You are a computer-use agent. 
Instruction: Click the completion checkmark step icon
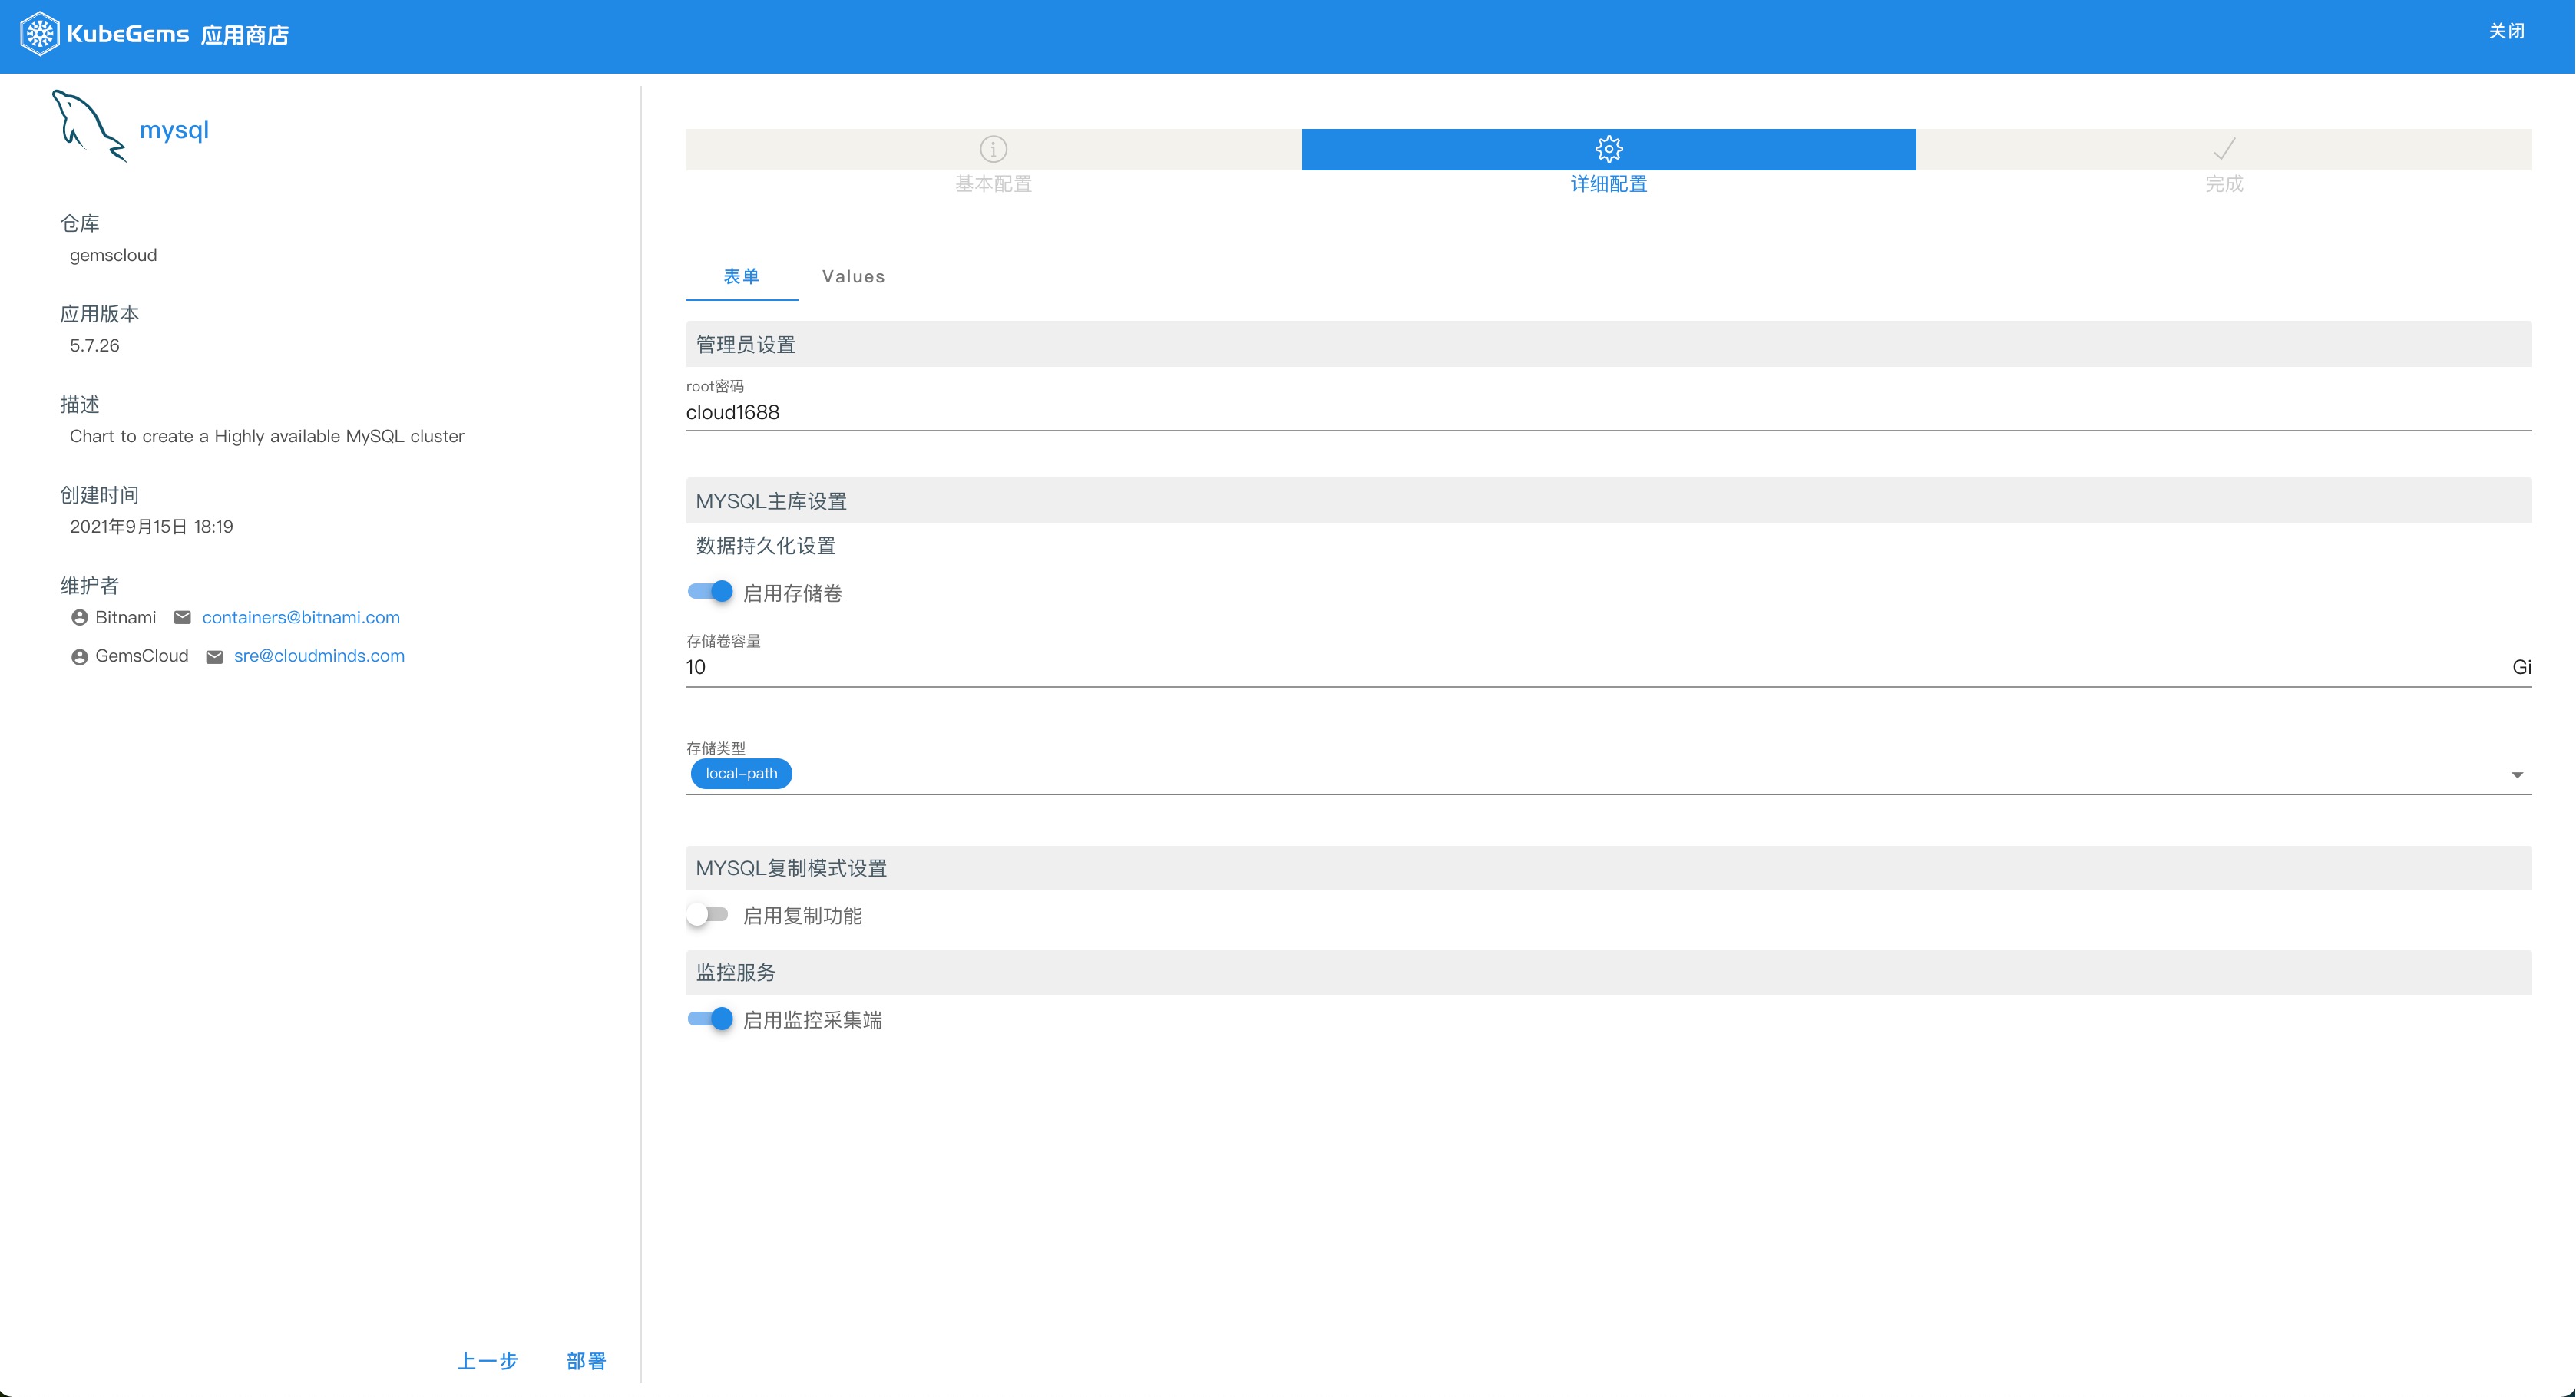(2224, 149)
